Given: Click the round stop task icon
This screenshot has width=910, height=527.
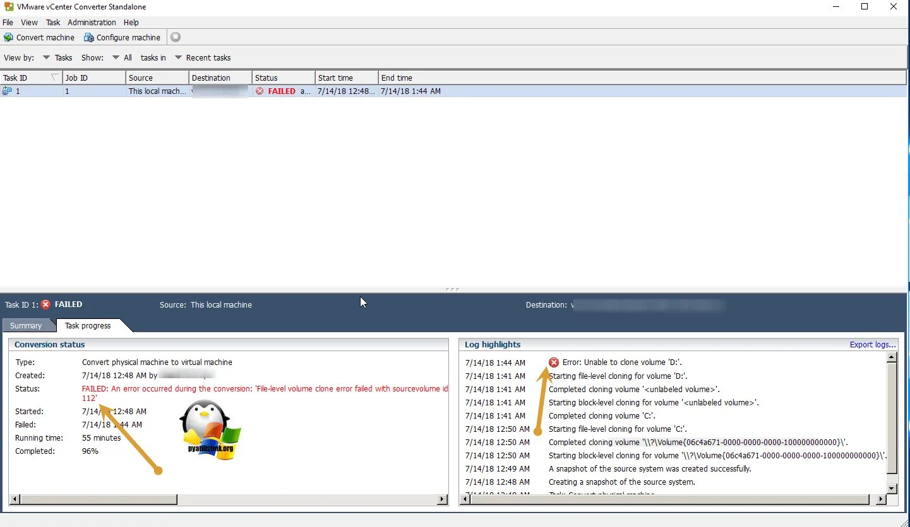Looking at the screenshot, I should [176, 37].
